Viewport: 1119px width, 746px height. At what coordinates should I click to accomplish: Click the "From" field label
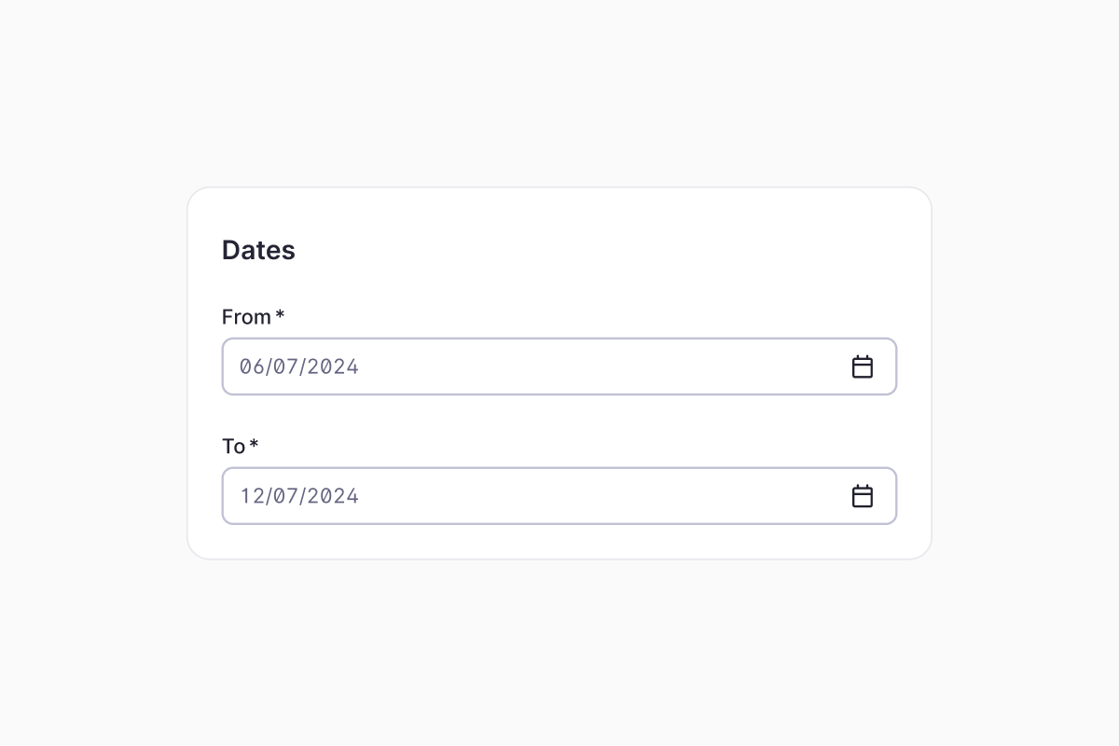tap(246, 317)
